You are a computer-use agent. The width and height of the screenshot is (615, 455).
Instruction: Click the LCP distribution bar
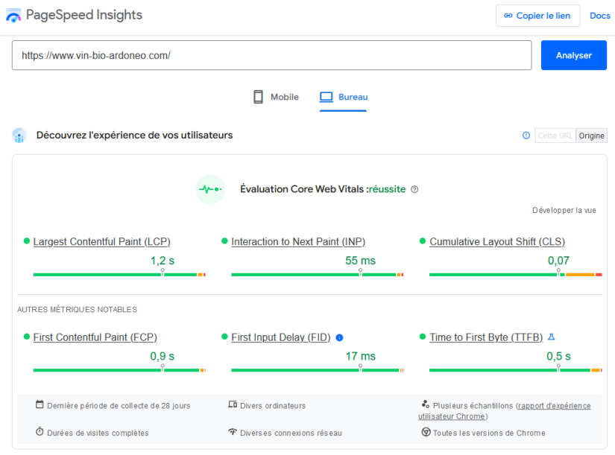click(119, 275)
